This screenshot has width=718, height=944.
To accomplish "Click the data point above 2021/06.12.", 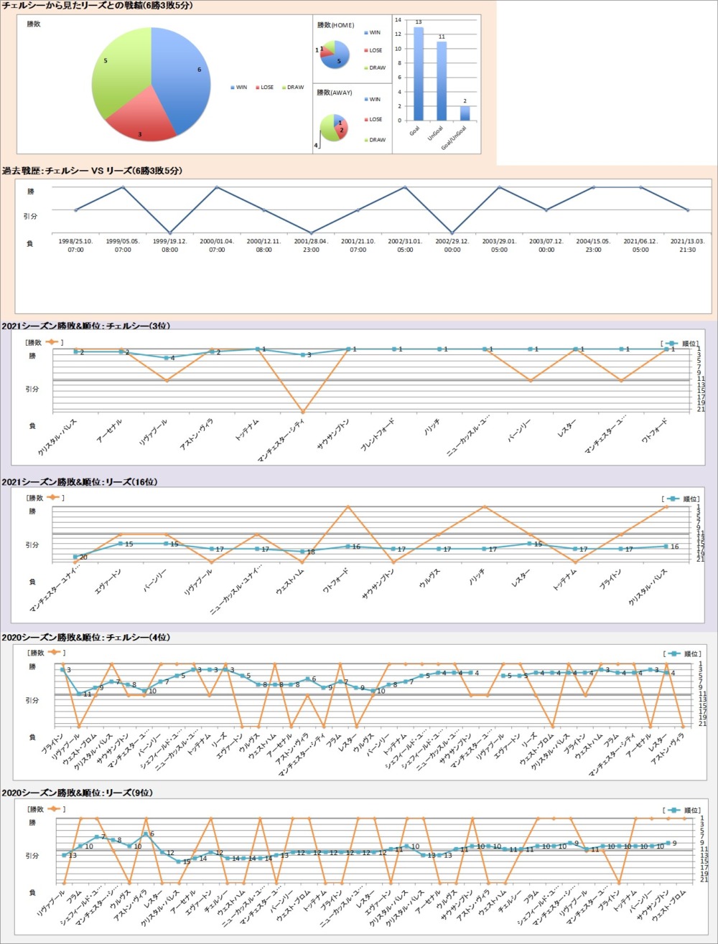I will [x=640, y=187].
